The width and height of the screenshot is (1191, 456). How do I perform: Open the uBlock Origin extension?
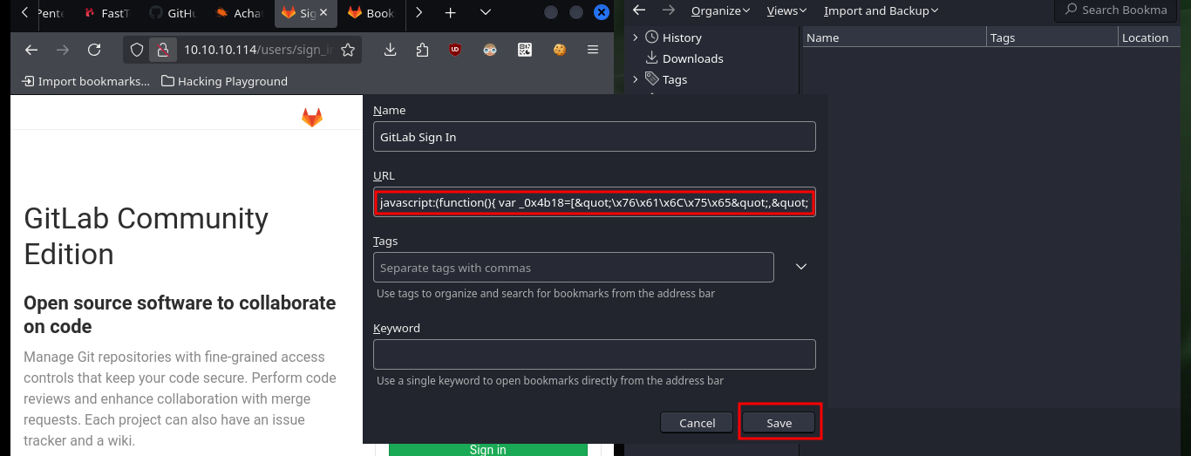(455, 50)
